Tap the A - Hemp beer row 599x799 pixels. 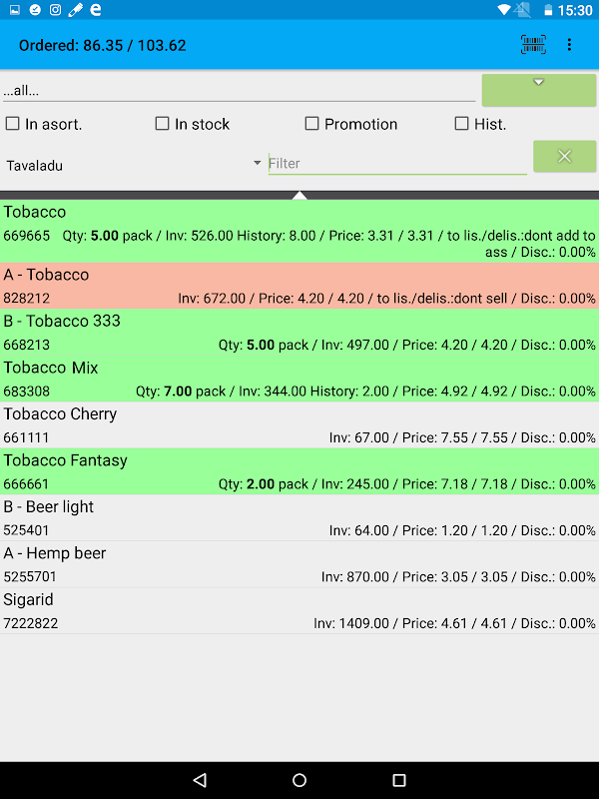click(x=299, y=564)
